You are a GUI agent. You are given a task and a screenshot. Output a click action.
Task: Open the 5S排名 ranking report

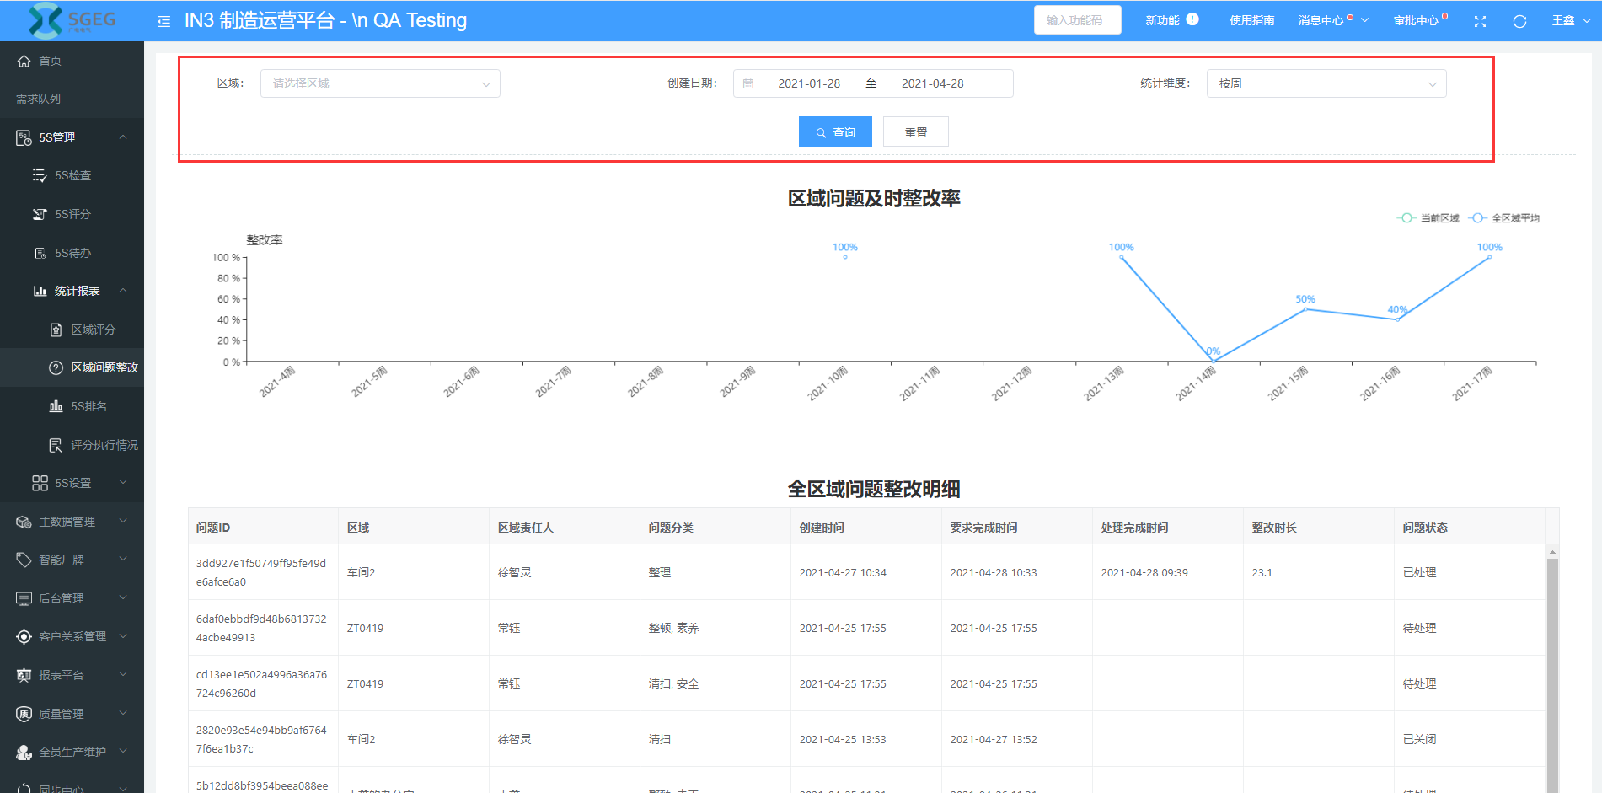pyautogui.click(x=88, y=406)
